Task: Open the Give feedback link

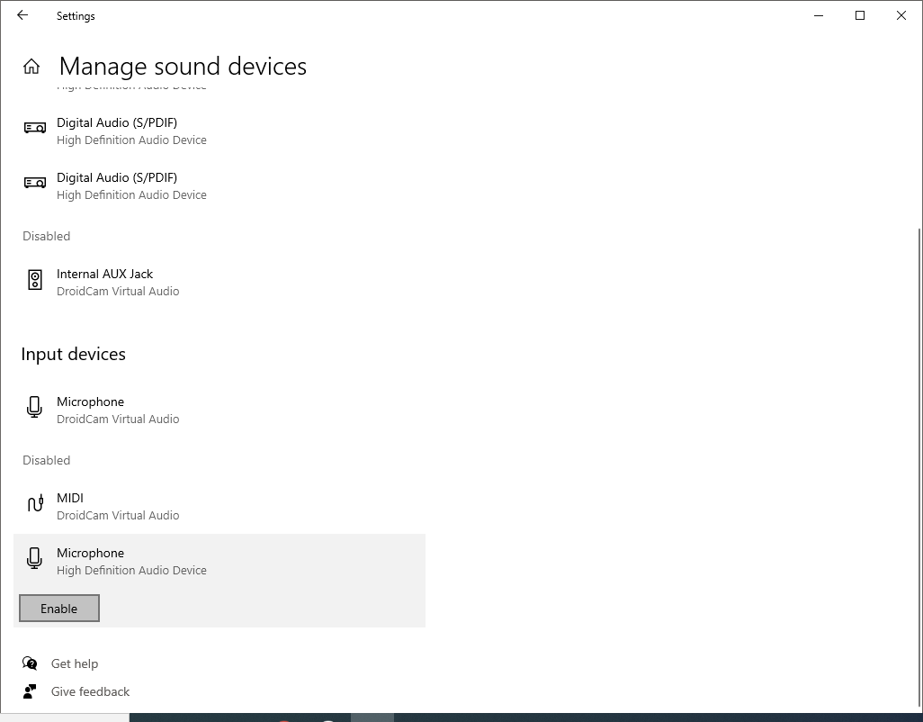Action: coord(90,691)
